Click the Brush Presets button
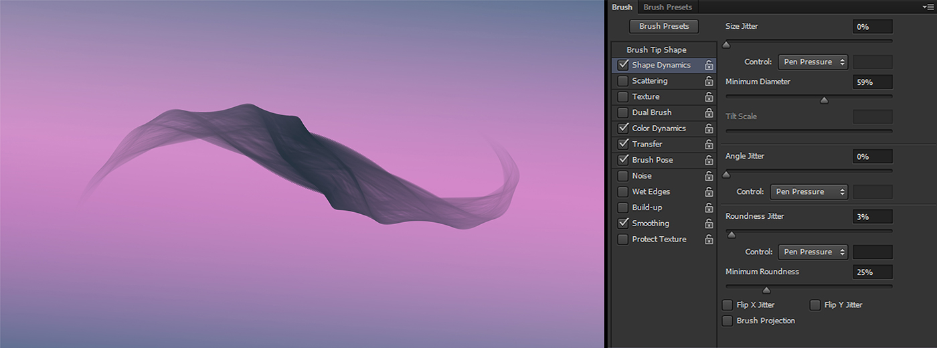 [663, 27]
